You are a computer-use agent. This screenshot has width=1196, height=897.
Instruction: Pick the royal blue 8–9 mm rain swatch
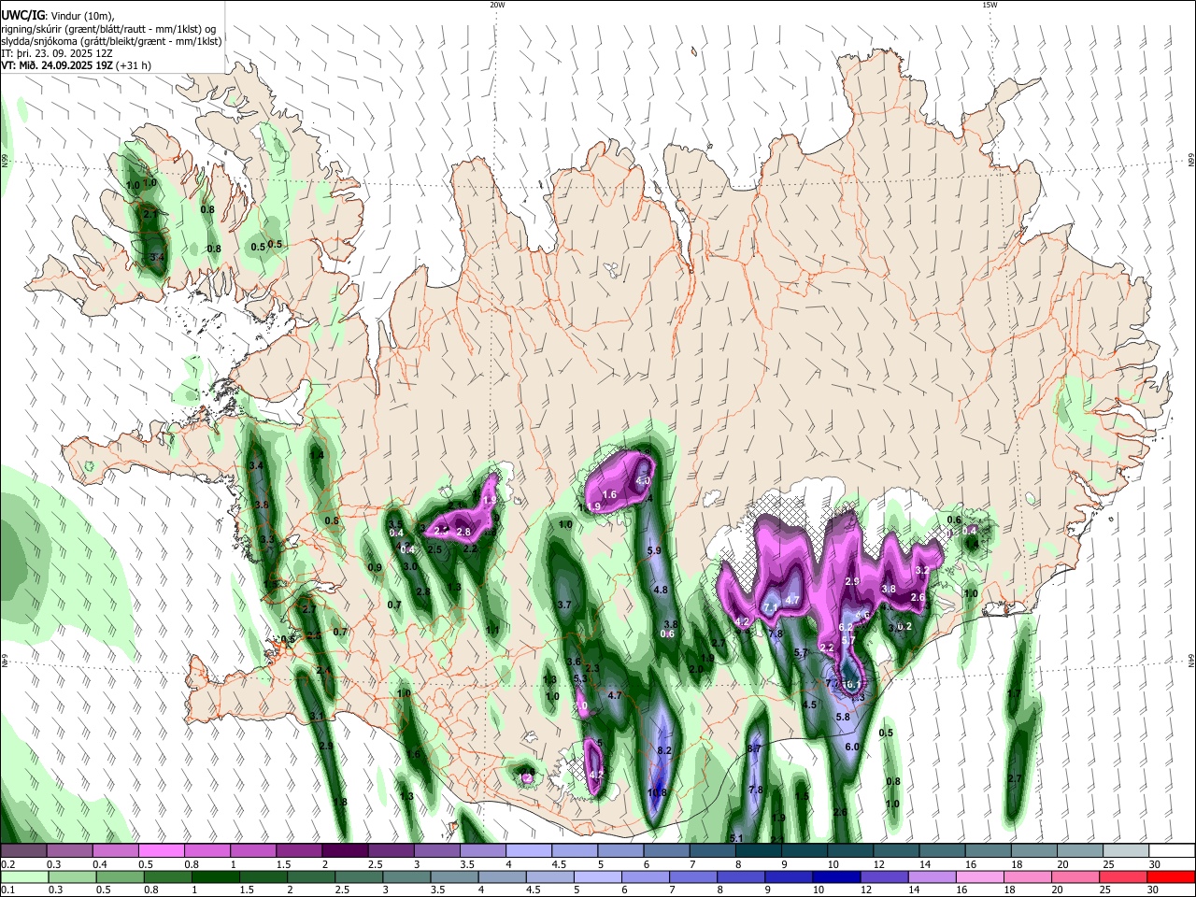point(742,876)
